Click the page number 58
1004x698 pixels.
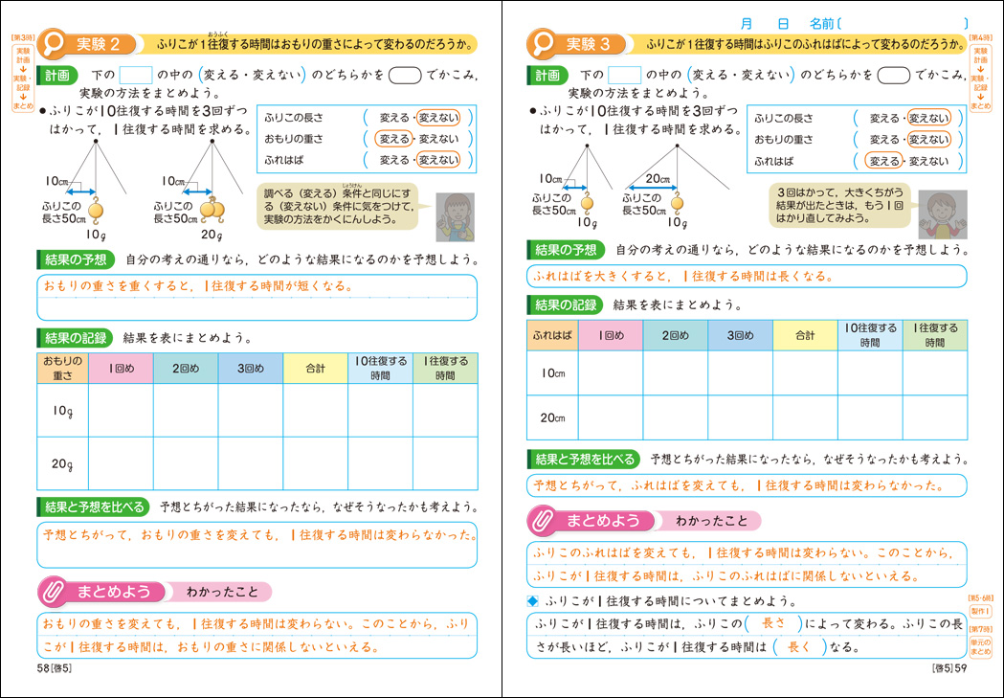tap(43, 668)
